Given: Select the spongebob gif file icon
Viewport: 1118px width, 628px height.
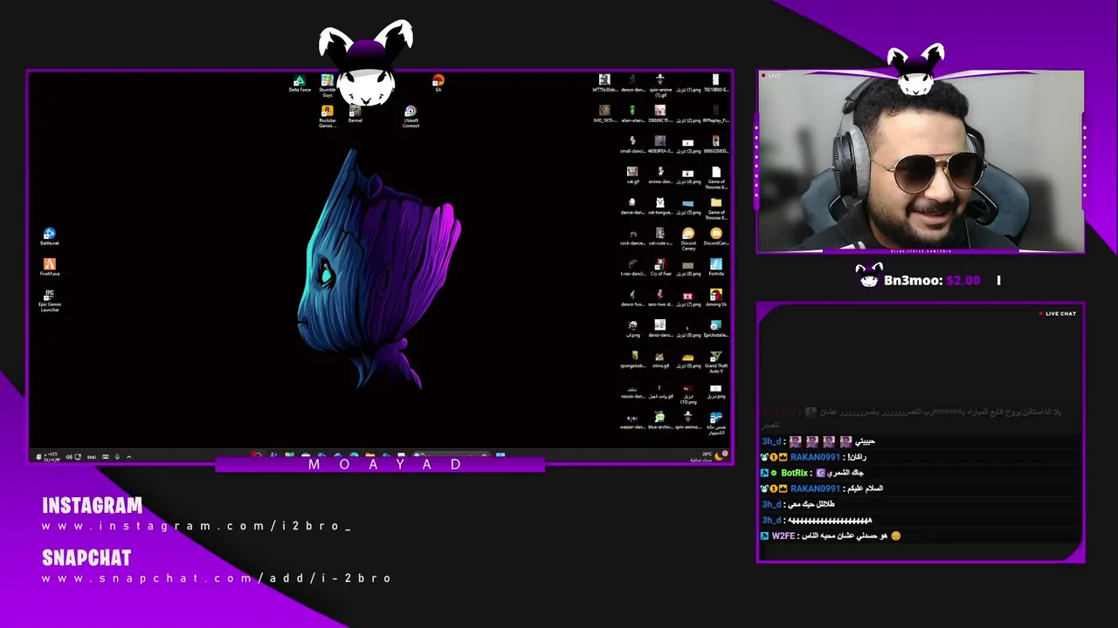Looking at the screenshot, I should [632, 359].
